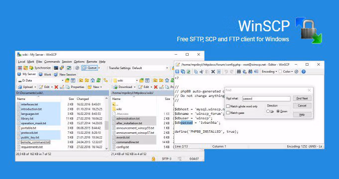Click Help button in Find dialog
Image resolution: width=339 pixels, height=179 pixels.
pyautogui.click(x=302, y=115)
